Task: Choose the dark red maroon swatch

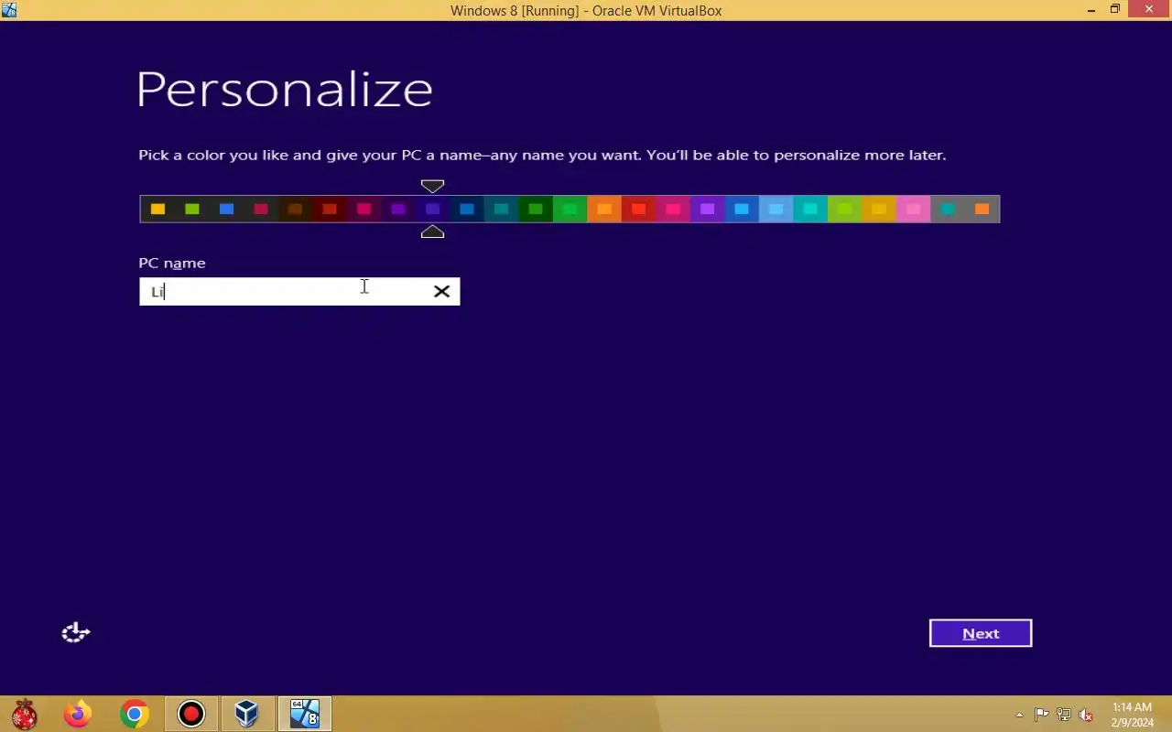Action: 330,210
